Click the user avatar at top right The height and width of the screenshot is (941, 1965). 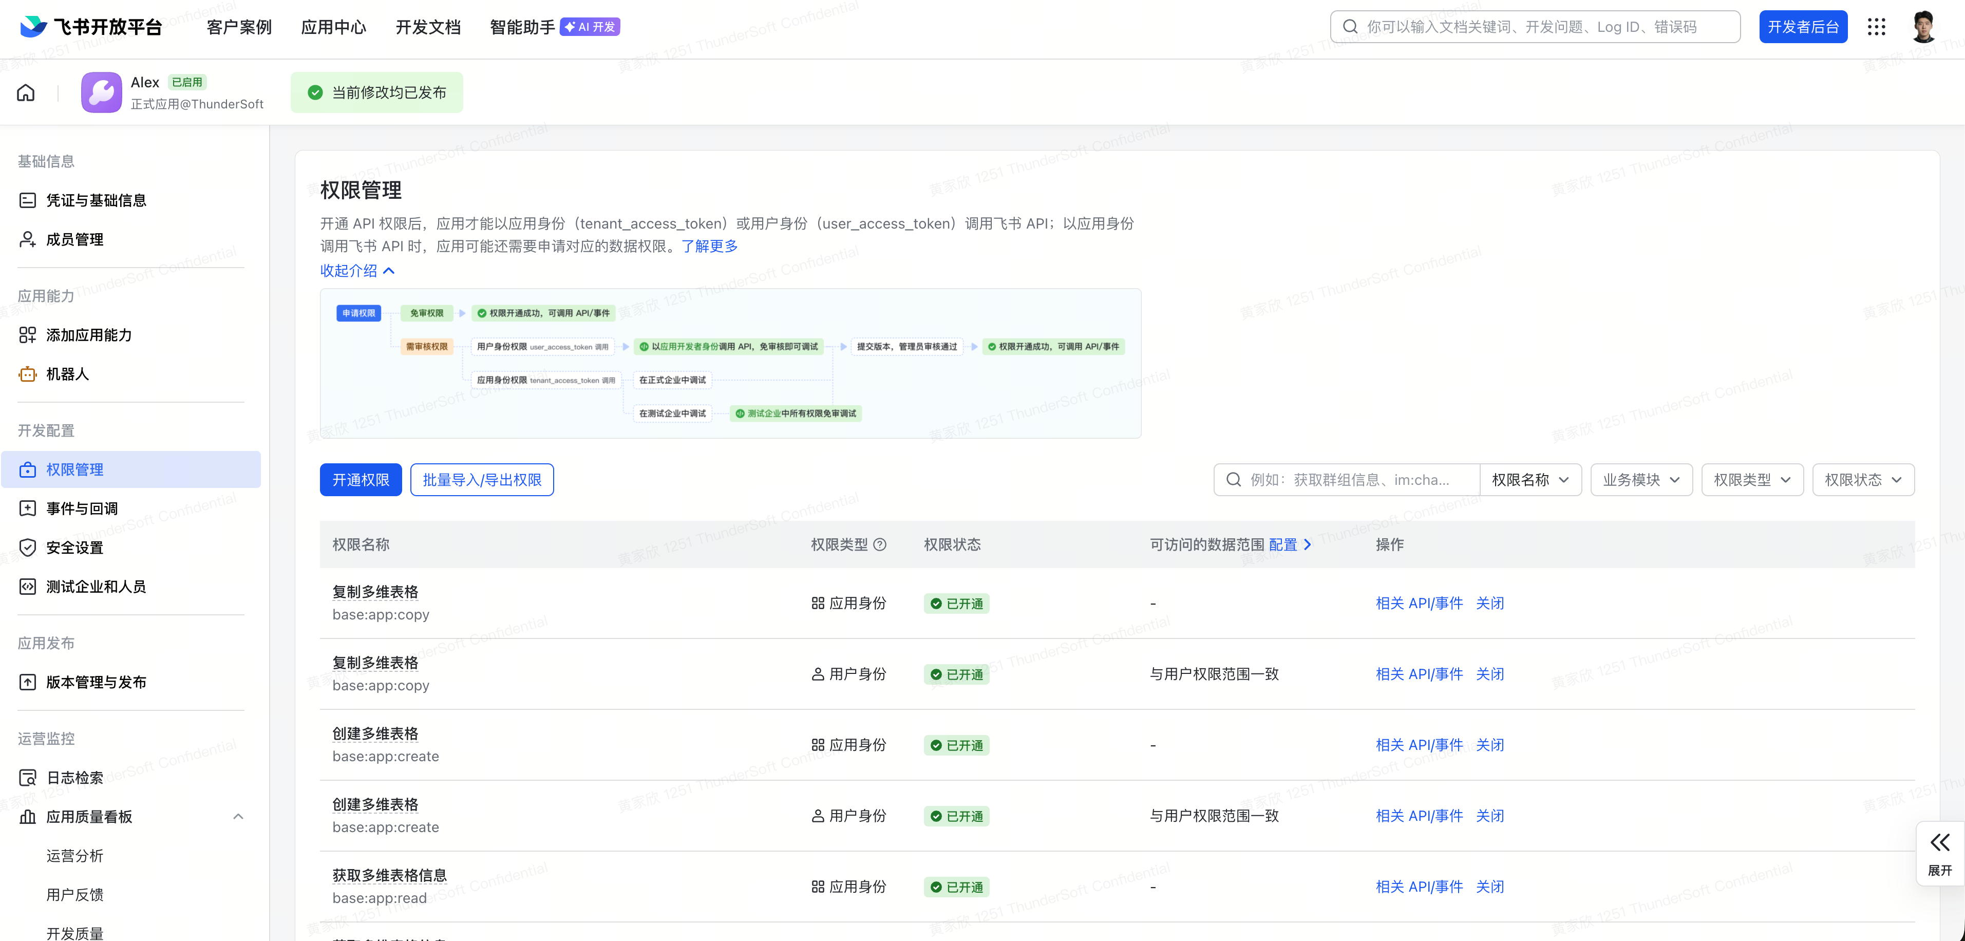click(x=1923, y=27)
